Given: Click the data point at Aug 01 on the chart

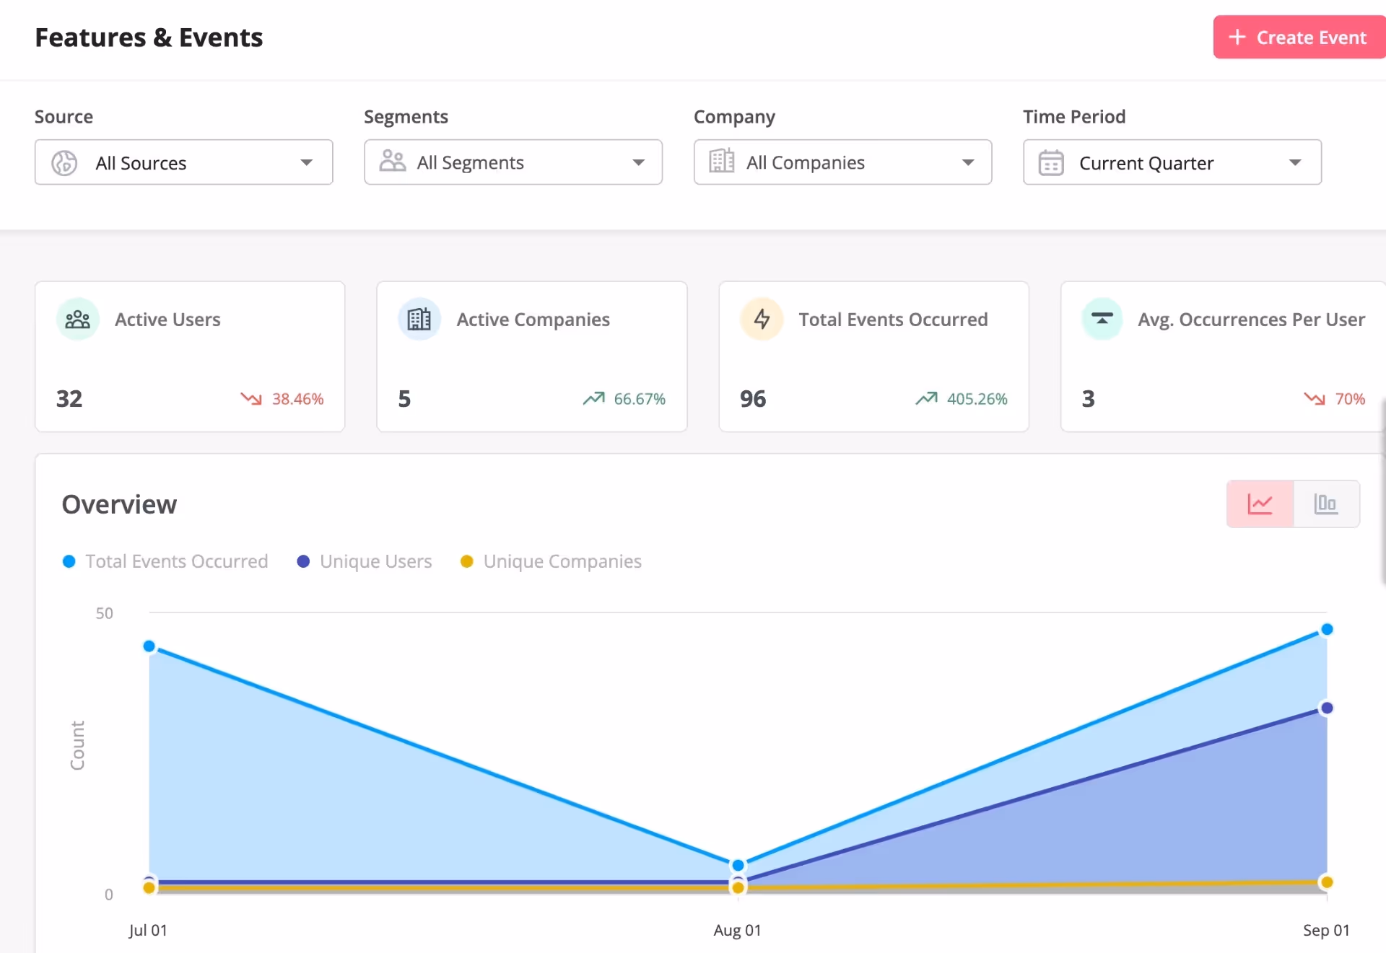Looking at the screenshot, I should point(737,864).
